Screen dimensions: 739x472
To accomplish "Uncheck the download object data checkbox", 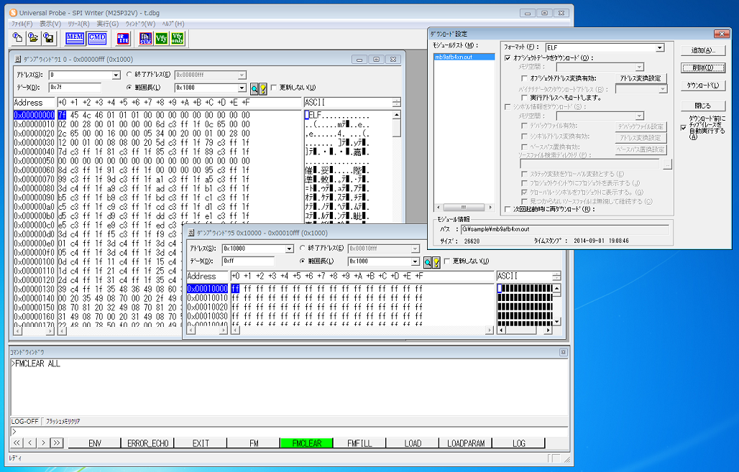I will coord(508,58).
